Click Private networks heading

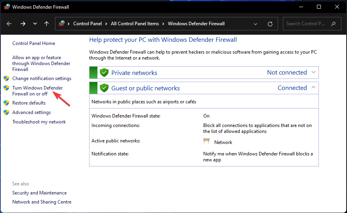[x=134, y=73]
